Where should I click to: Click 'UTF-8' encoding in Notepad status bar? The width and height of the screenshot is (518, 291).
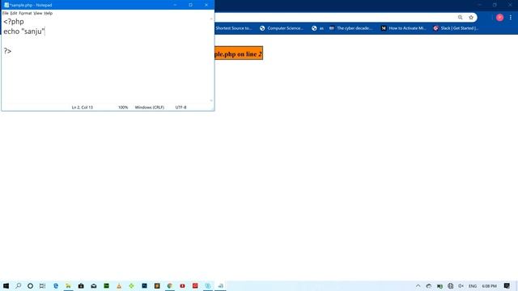pyautogui.click(x=180, y=108)
